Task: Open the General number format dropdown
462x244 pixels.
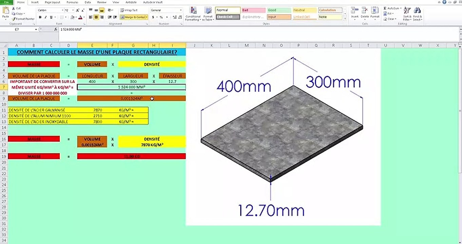Action: click(181, 11)
